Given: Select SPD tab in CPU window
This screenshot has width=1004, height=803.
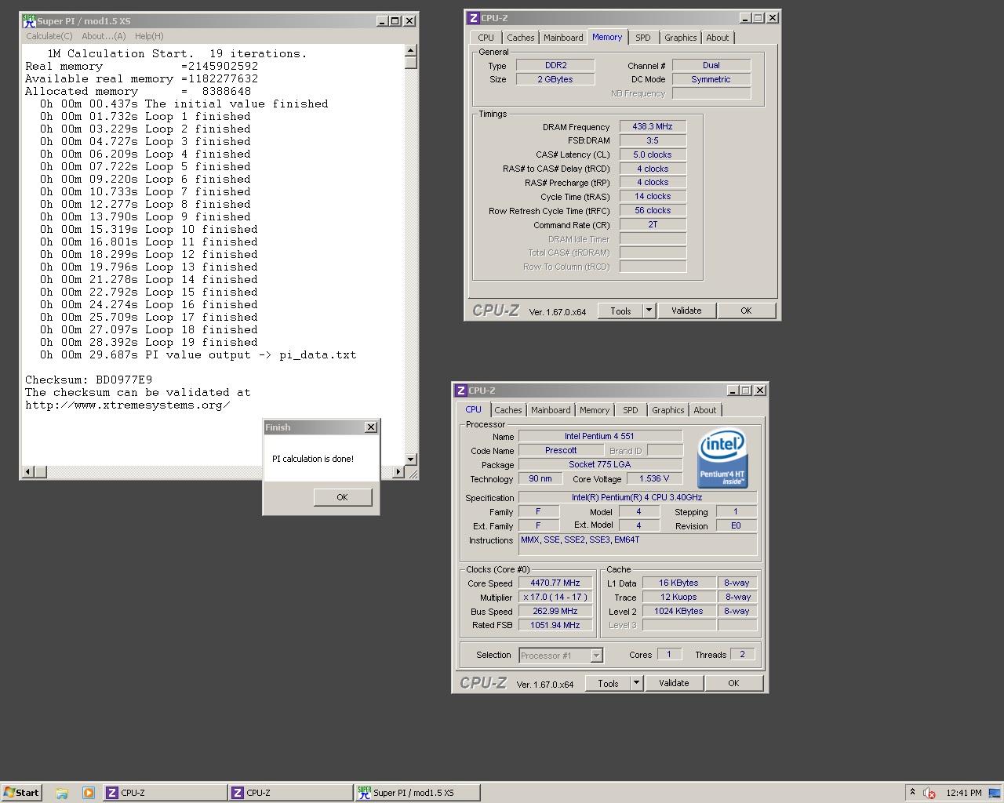Looking at the screenshot, I should pos(630,410).
